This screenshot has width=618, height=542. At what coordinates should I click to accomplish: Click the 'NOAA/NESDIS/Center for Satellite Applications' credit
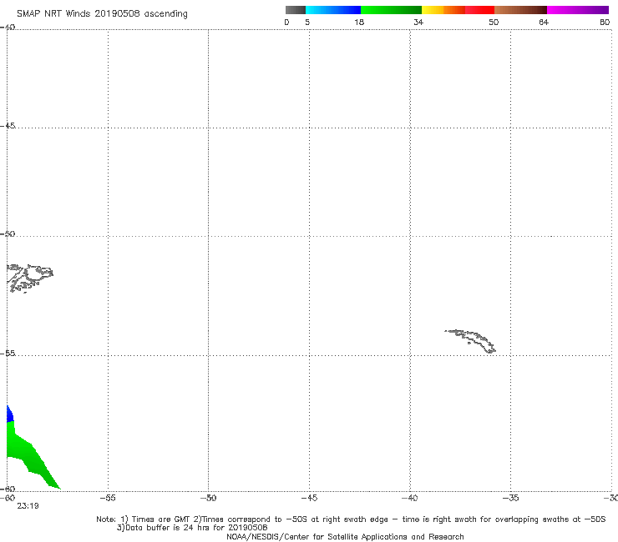pos(345,536)
